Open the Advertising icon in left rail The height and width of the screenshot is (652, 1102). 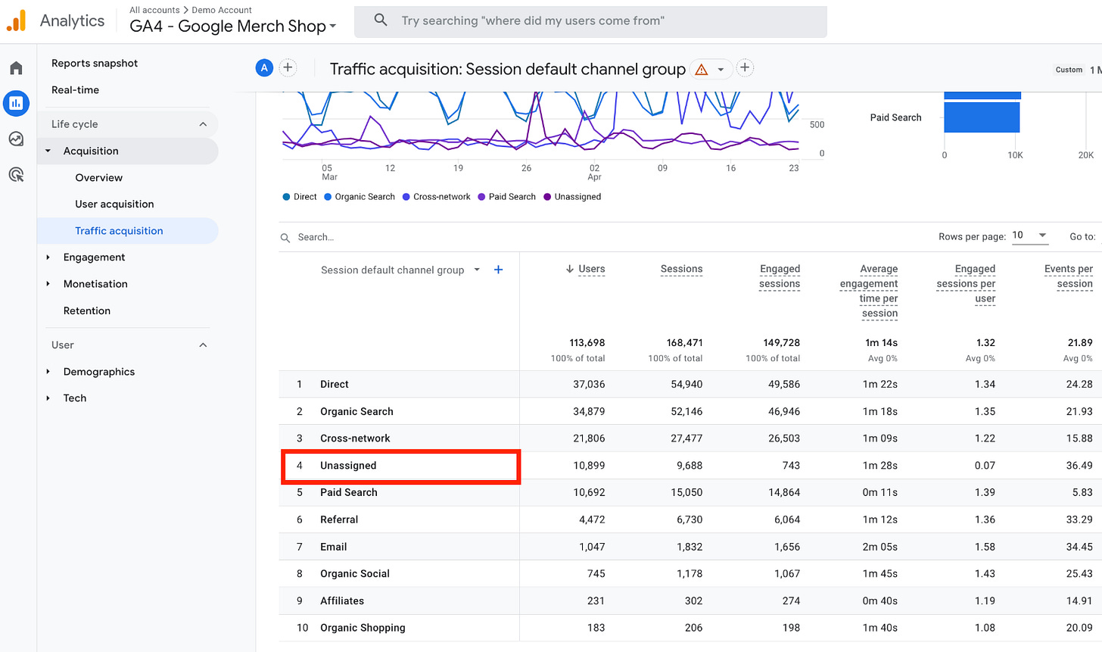point(16,175)
